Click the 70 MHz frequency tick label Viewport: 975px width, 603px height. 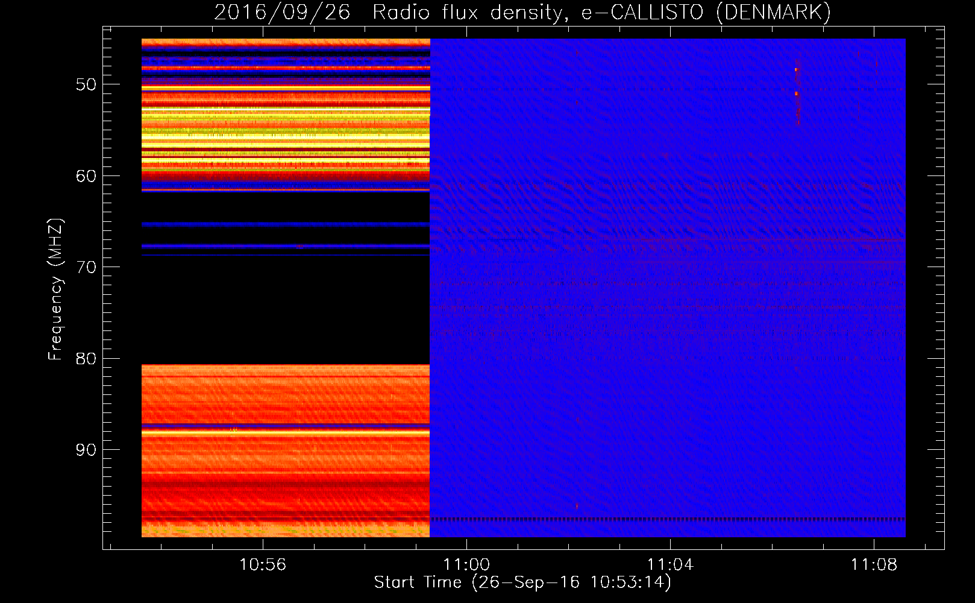click(x=86, y=267)
